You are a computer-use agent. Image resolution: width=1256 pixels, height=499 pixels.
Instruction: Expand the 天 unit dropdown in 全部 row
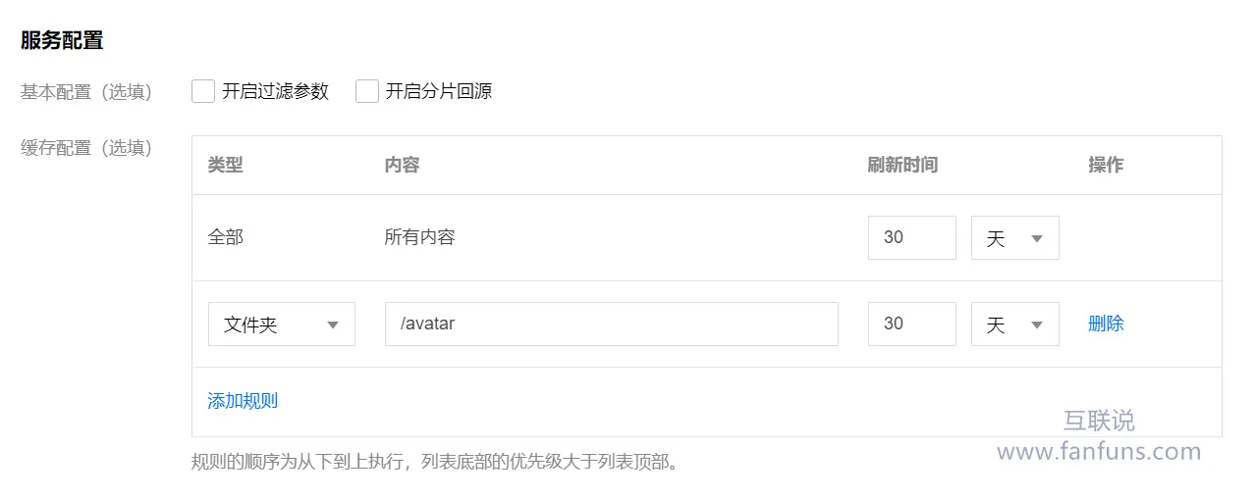(1015, 238)
